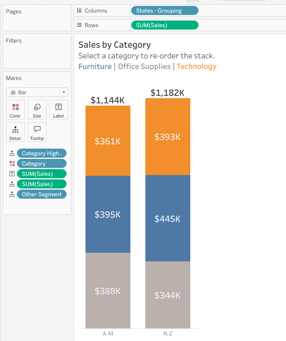Expand the Bar mark type dropdown

point(64,92)
